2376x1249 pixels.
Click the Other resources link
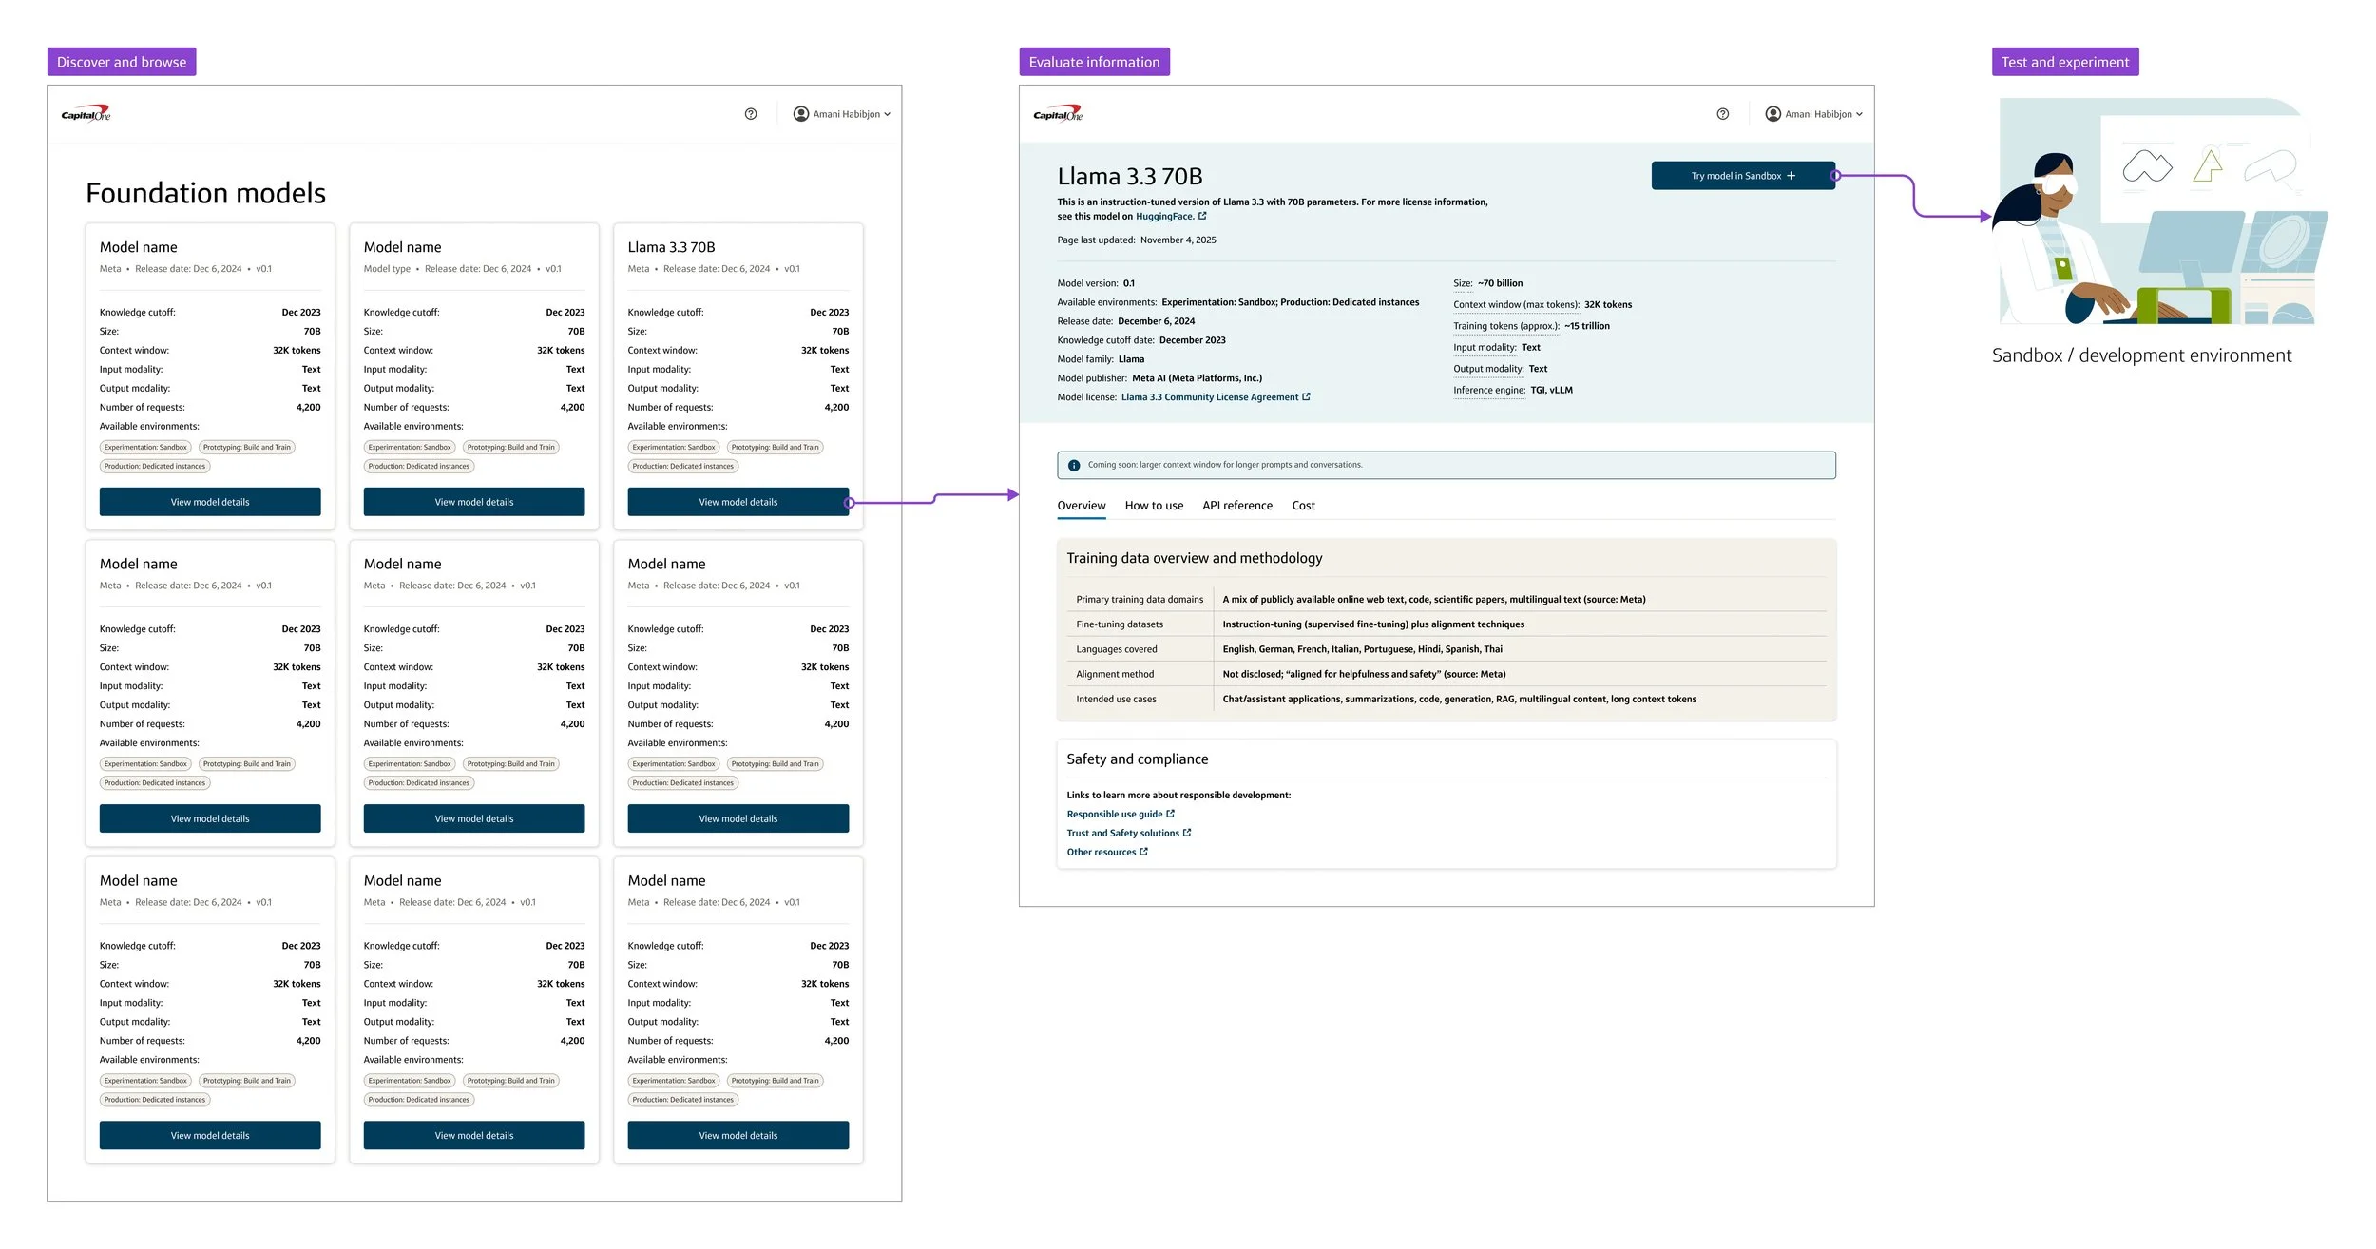click(1101, 853)
